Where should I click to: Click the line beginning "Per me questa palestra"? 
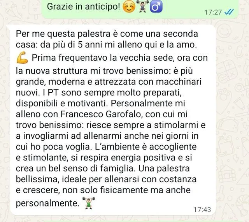point(107,34)
